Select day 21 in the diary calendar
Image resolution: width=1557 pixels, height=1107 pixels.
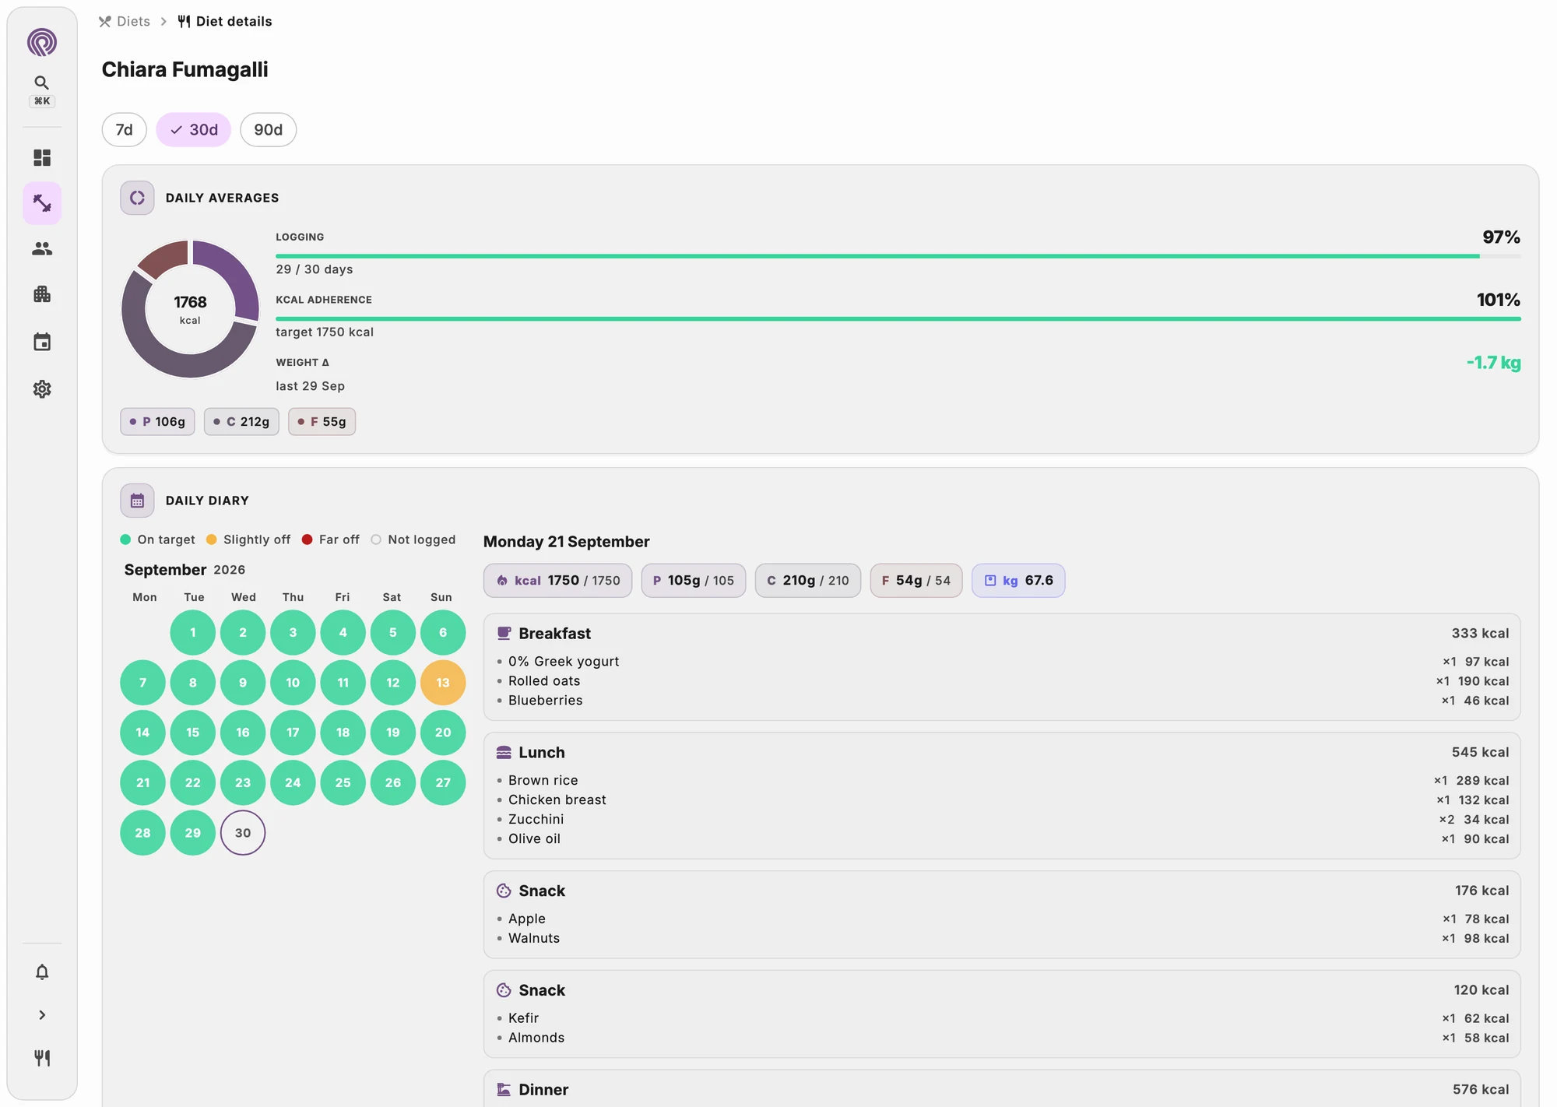pos(143,783)
